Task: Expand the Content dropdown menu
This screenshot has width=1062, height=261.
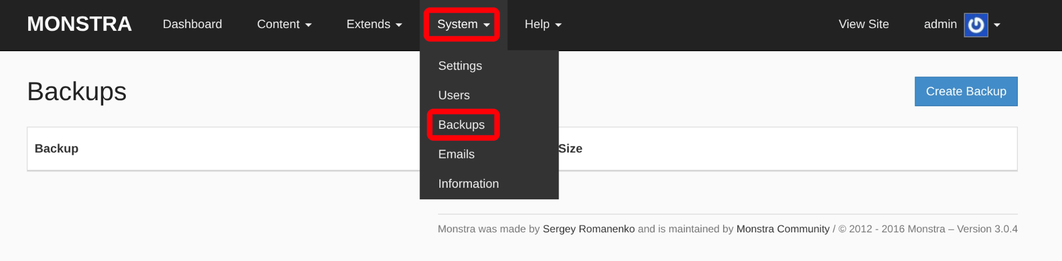Action: pyautogui.click(x=284, y=24)
